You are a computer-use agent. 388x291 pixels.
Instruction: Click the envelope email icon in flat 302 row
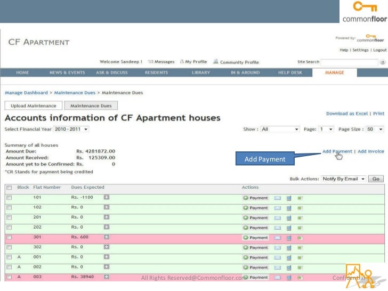pyautogui.click(x=278, y=248)
